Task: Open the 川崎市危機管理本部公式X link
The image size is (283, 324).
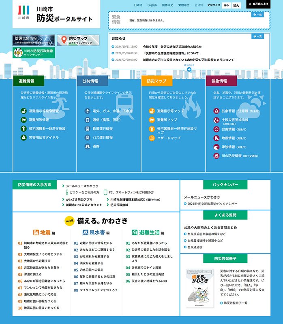Action: [x=135, y=200]
